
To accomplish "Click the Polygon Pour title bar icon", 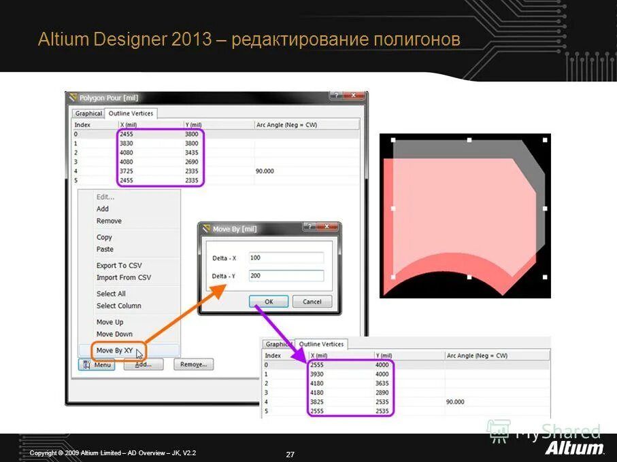I will [73, 97].
